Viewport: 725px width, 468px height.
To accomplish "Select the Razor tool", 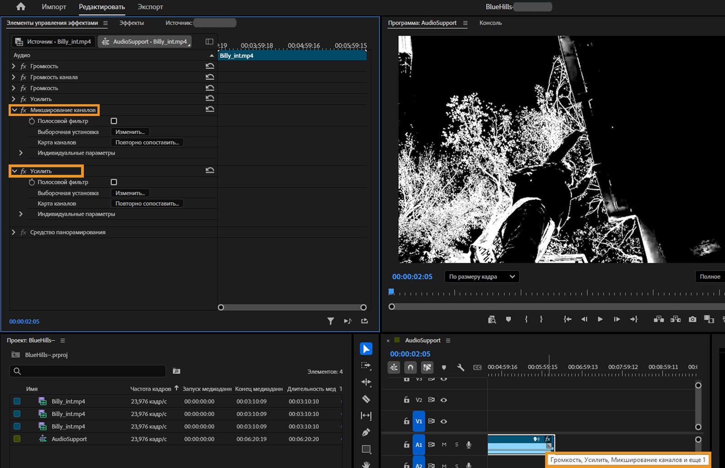I will click(x=366, y=399).
